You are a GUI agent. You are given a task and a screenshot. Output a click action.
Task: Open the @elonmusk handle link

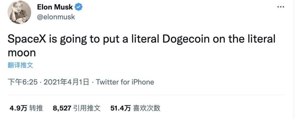pos(56,17)
